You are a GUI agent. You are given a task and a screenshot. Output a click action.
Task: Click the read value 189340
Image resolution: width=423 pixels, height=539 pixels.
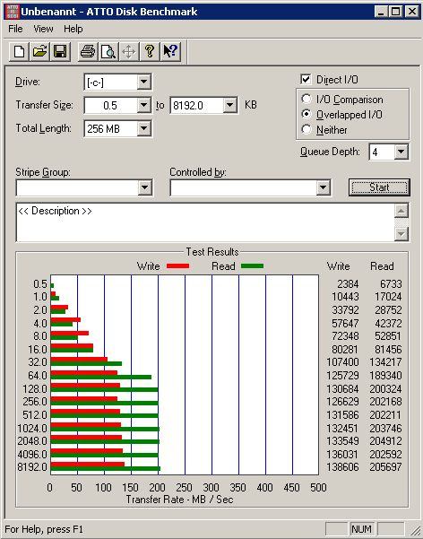[385, 376]
